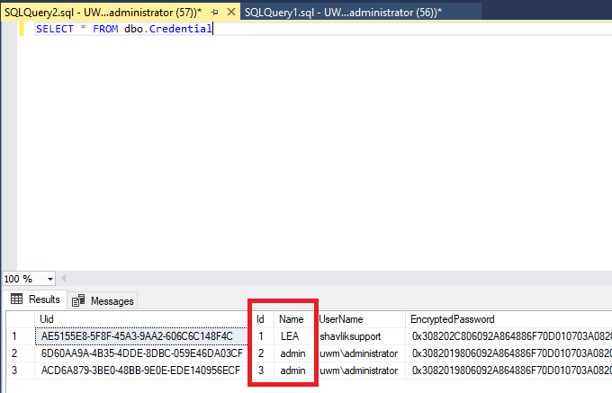Screen dimensions: 612x393
Task: Close the SQLQuery2.sql tab
Action: (x=231, y=12)
